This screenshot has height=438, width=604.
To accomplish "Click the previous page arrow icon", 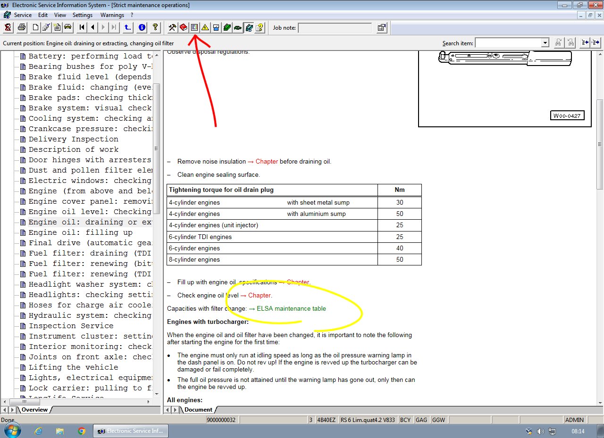I will pos(92,27).
